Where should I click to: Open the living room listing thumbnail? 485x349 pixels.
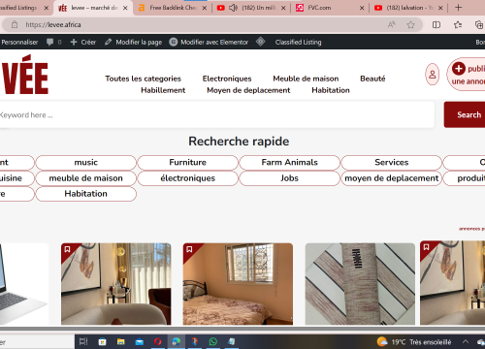point(116,284)
